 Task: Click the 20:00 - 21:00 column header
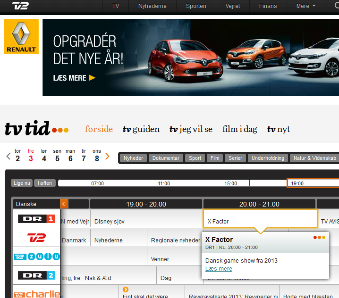259,204
